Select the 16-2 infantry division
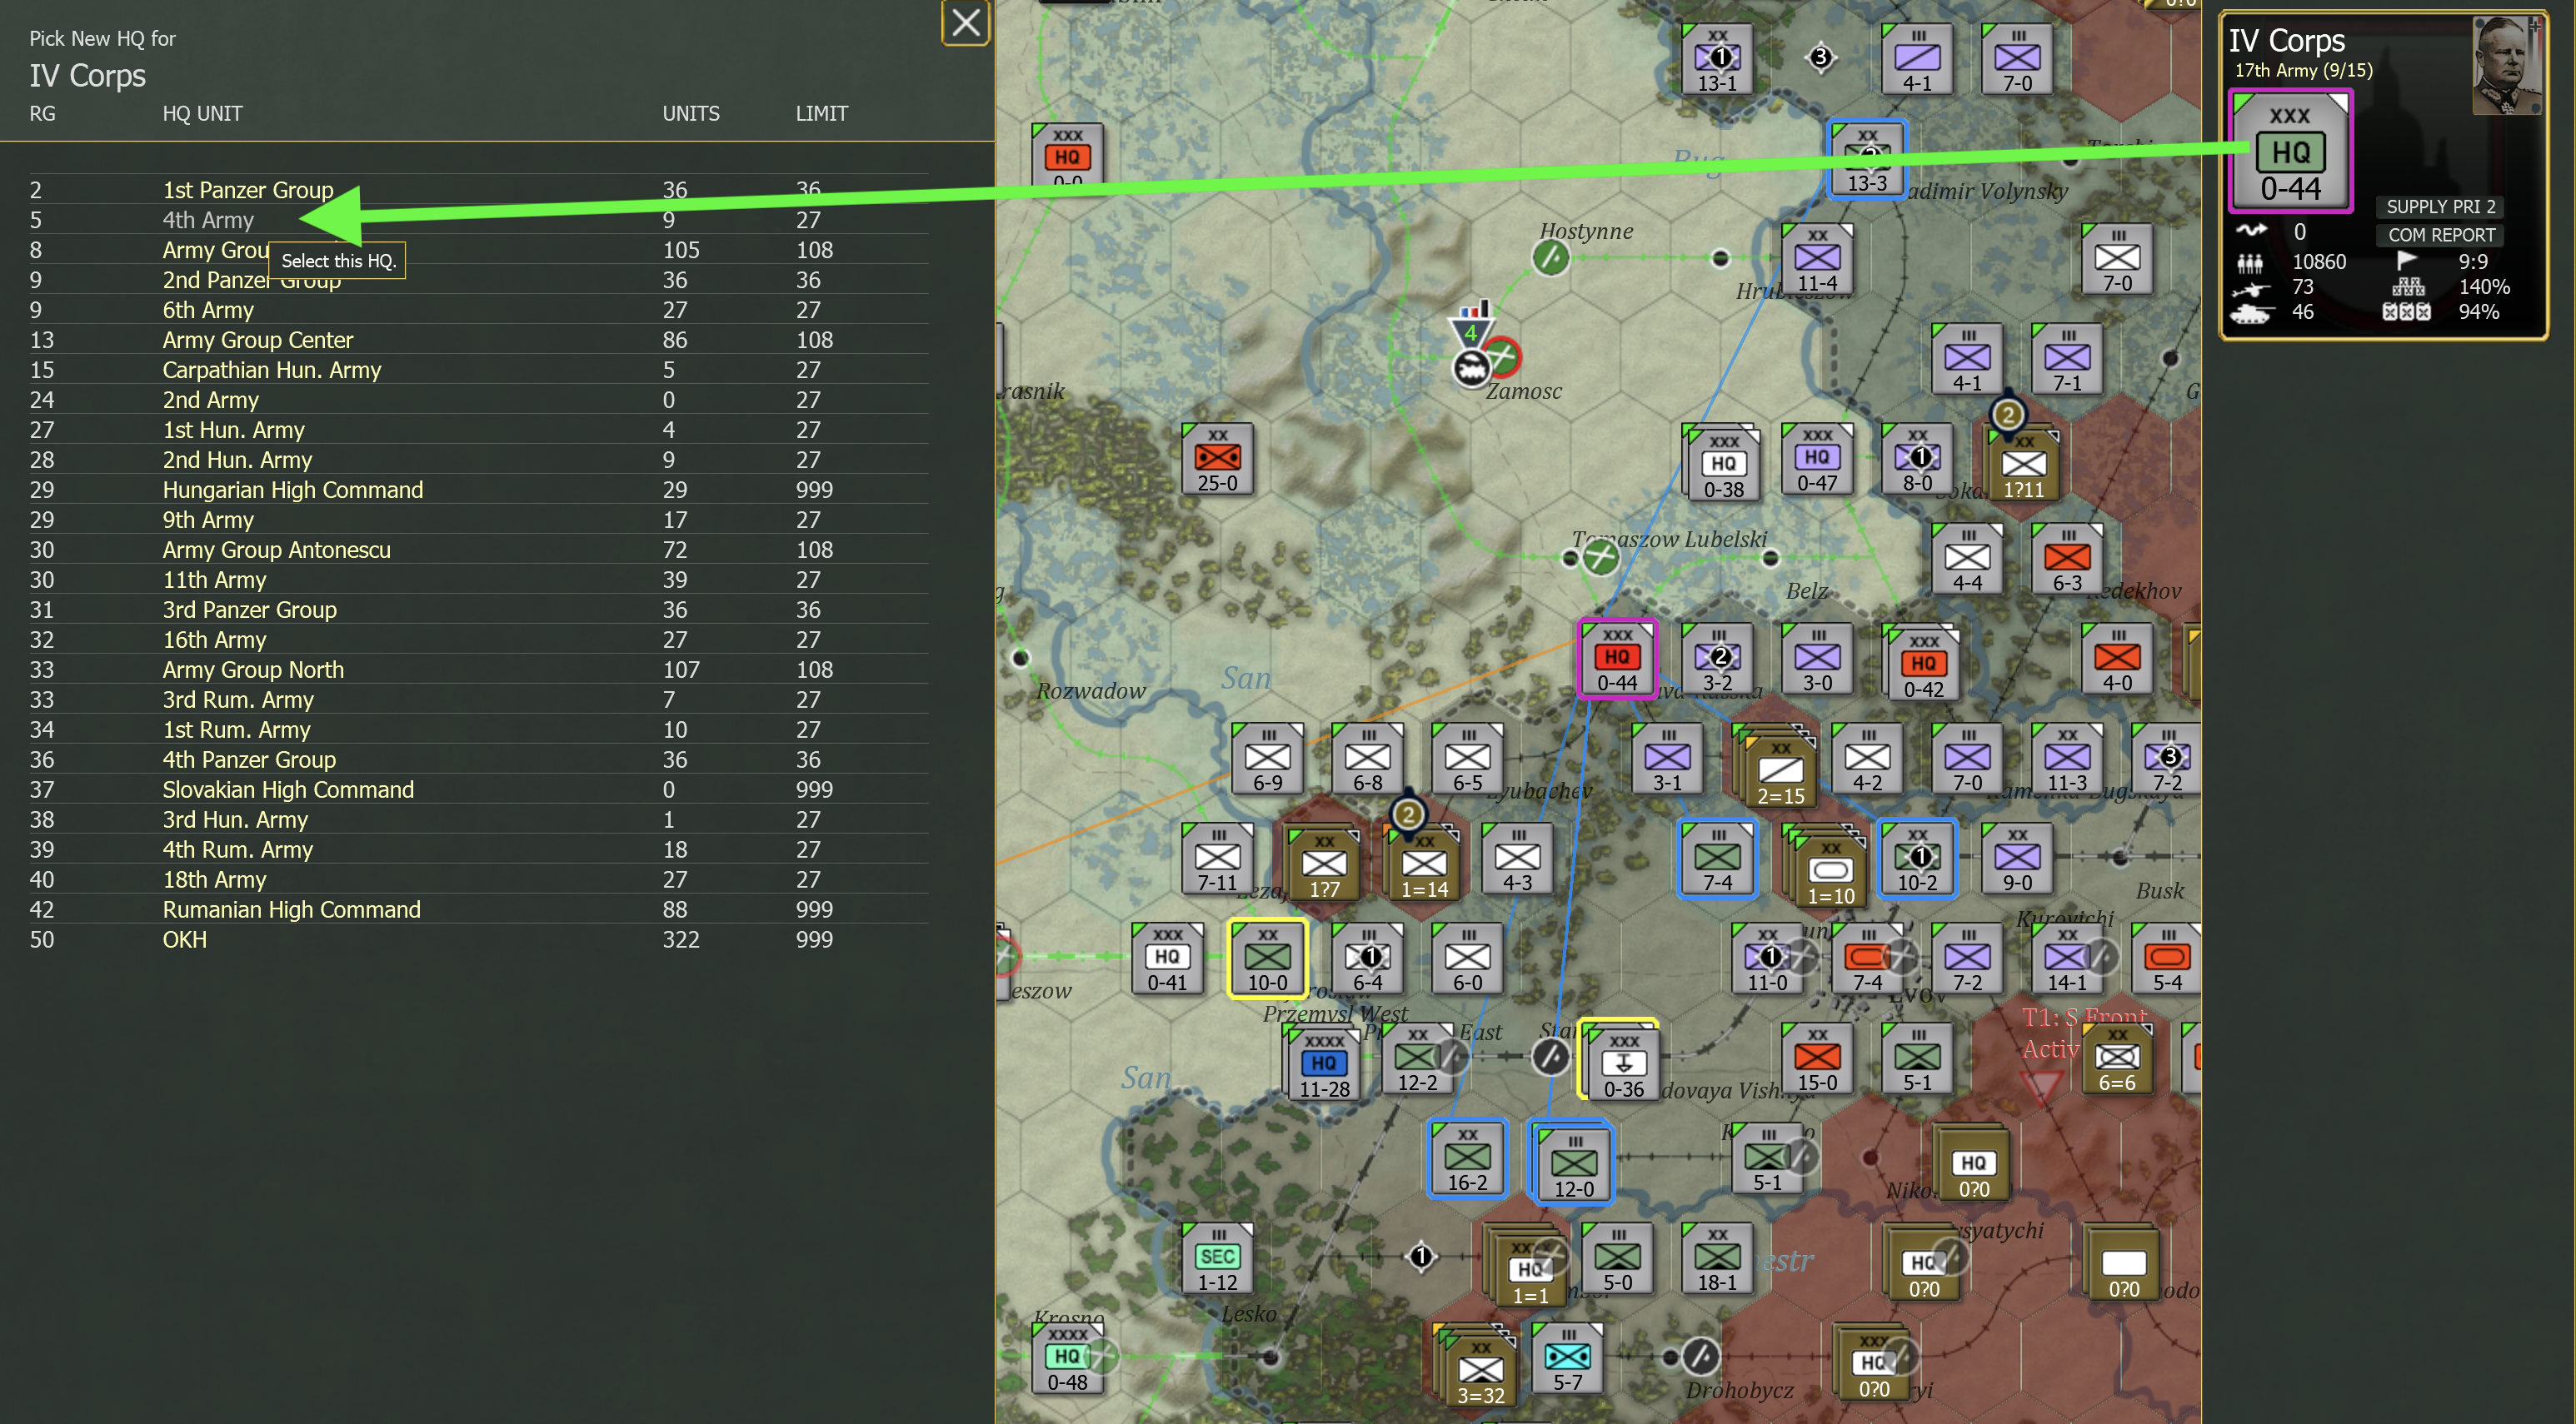 [1467, 1158]
